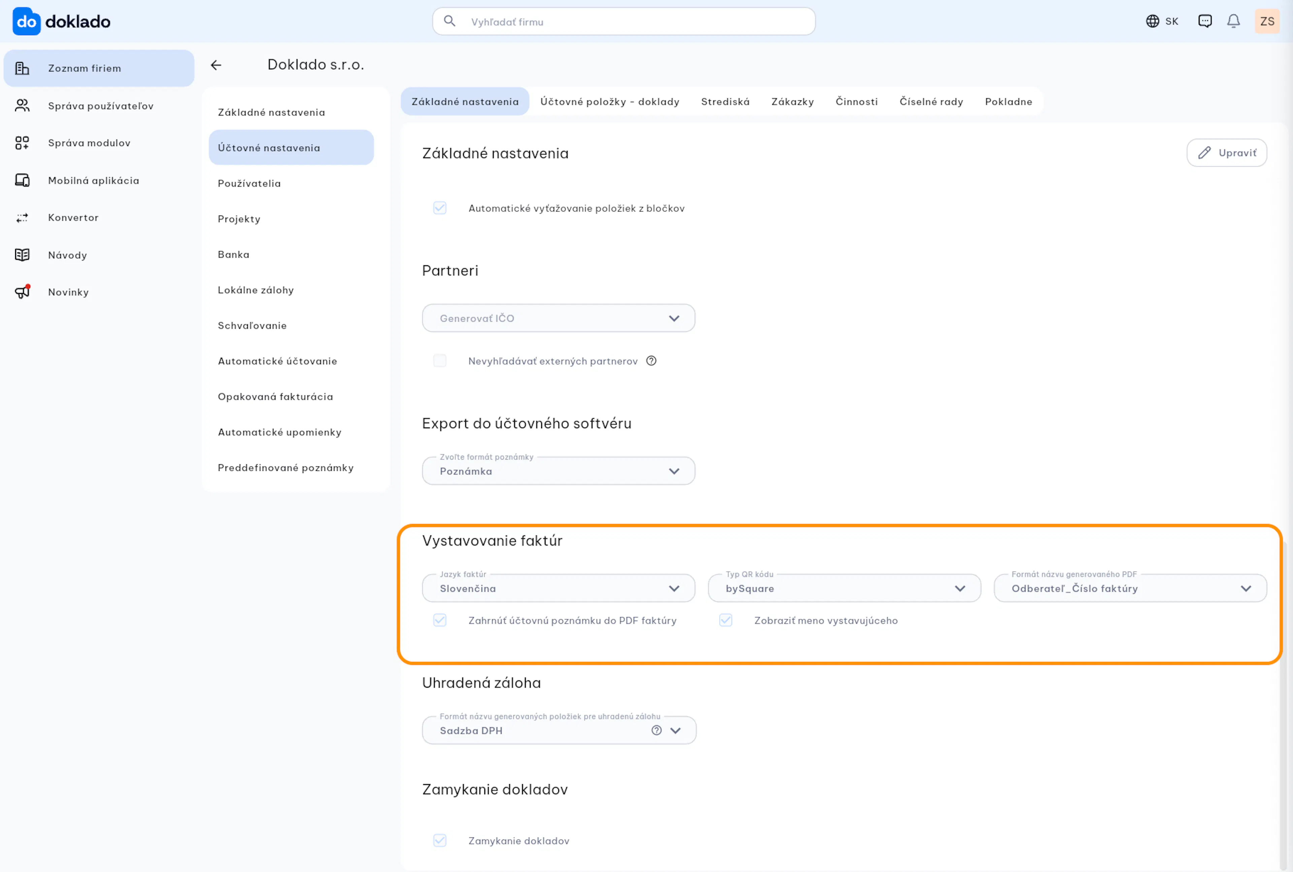Toggle Zobraziť meno vystavujúceho checkbox
This screenshot has width=1293, height=872.
726,620
